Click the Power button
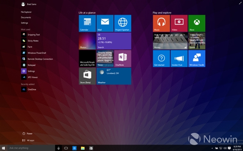The height and width of the screenshot is (151, 243). coord(28,134)
